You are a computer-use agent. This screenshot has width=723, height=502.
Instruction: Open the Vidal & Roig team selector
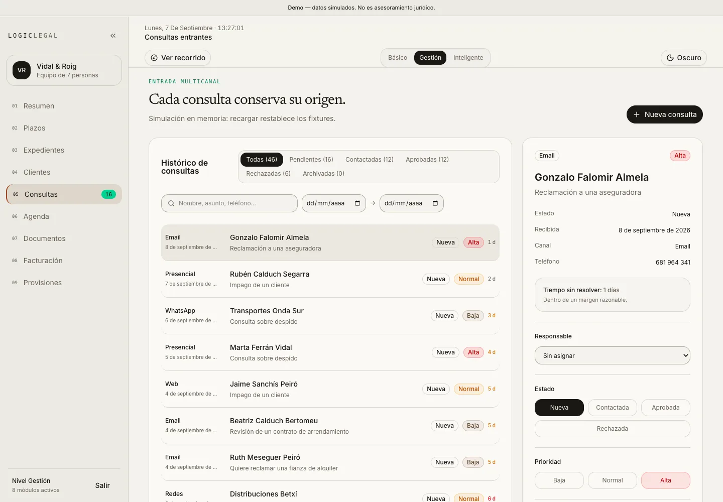[64, 70]
